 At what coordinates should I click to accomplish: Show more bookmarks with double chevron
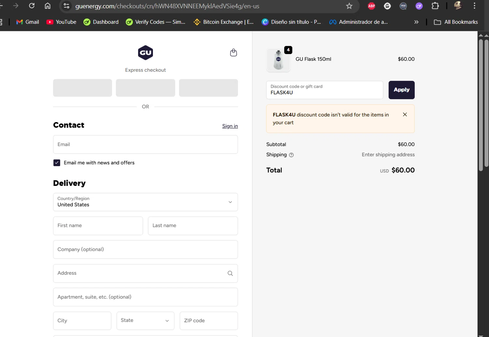tap(416, 22)
